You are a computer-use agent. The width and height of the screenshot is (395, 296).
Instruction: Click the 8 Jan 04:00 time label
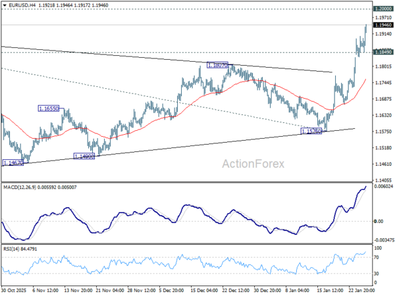297,290
